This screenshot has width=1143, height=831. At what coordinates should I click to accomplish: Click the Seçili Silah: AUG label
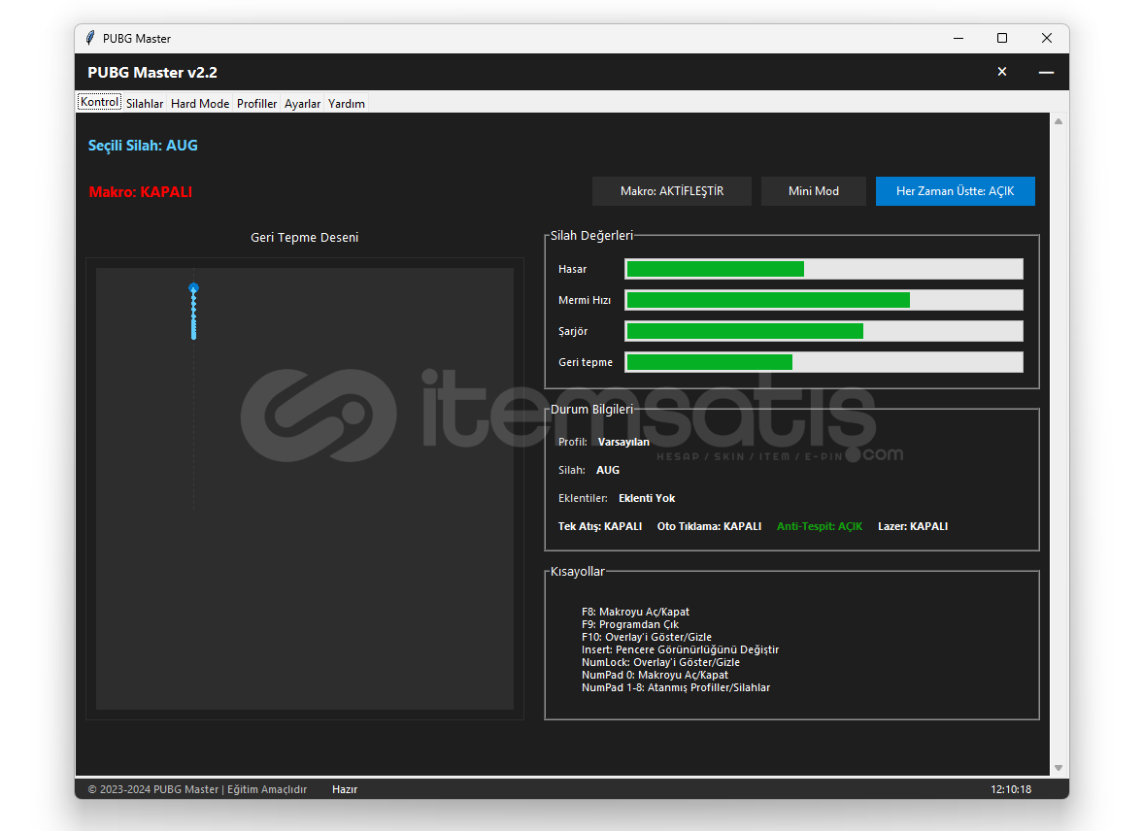143,145
